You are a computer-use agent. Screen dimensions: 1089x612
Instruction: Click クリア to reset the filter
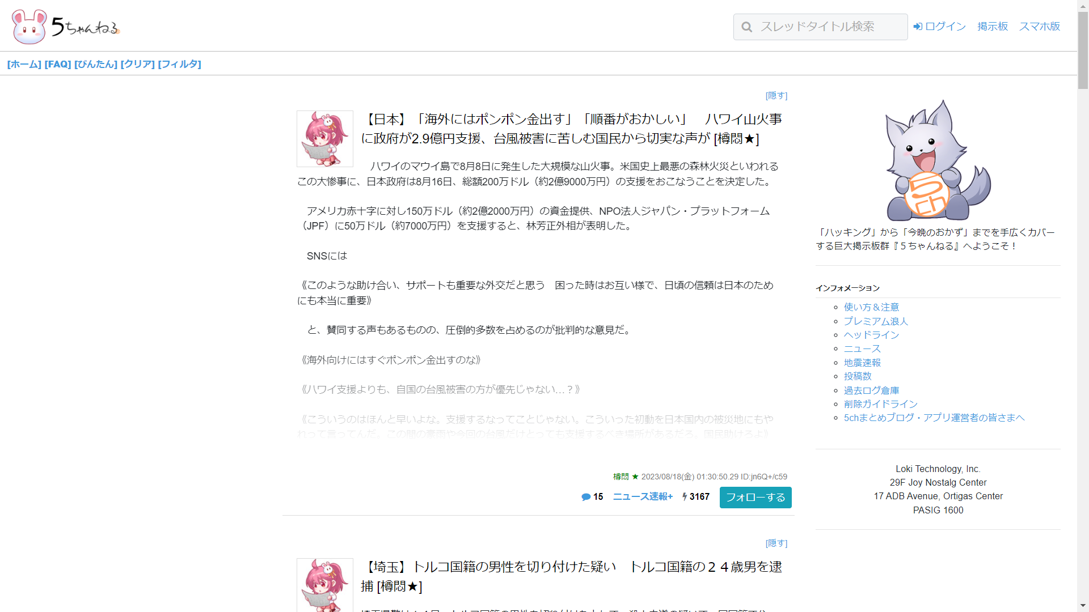point(138,64)
